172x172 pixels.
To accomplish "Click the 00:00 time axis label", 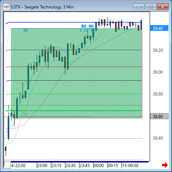I will (x=99, y=166).
